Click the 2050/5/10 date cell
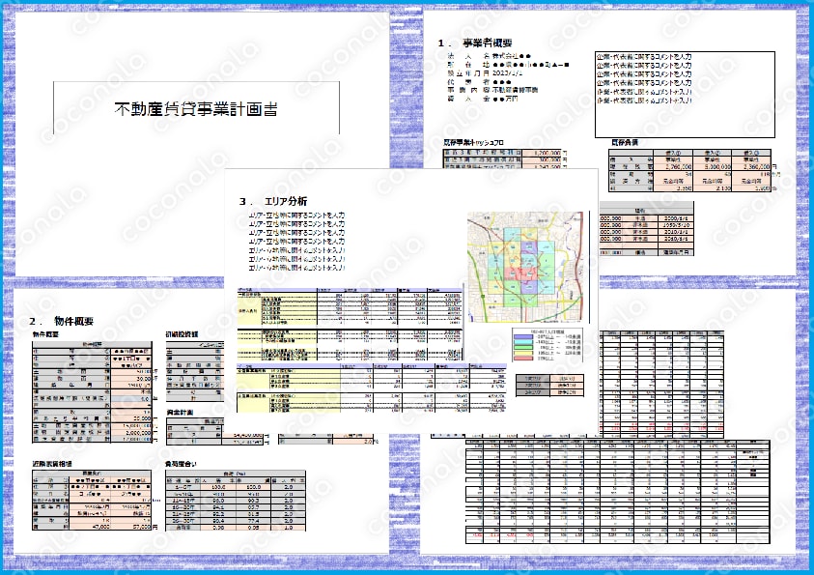 675,225
